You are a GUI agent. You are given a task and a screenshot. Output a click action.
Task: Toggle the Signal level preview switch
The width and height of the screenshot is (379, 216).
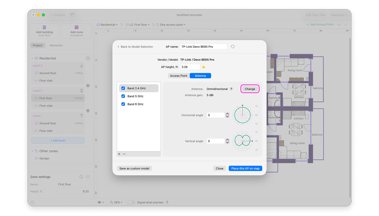pyautogui.click(x=131, y=202)
